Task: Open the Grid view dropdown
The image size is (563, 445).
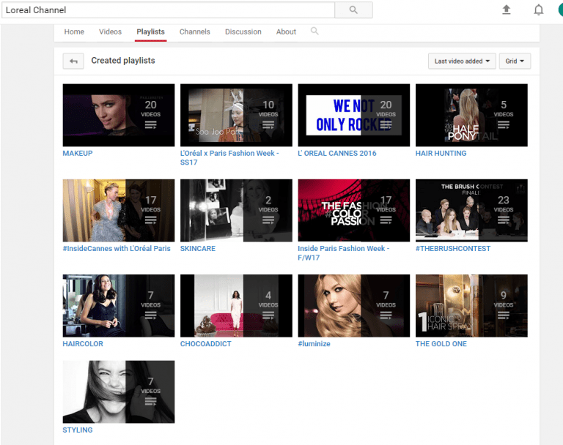Action: click(x=515, y=61)
